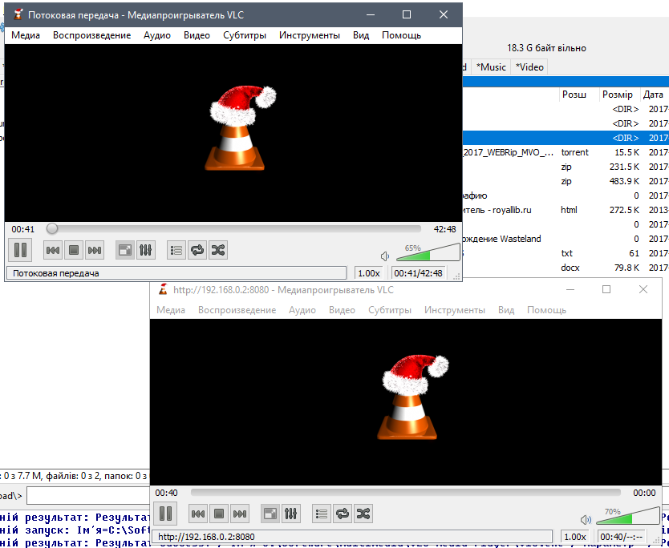Open the Медиа menu in top VLC window
This screenshot has height=548, width=669.
coord(26,35)
